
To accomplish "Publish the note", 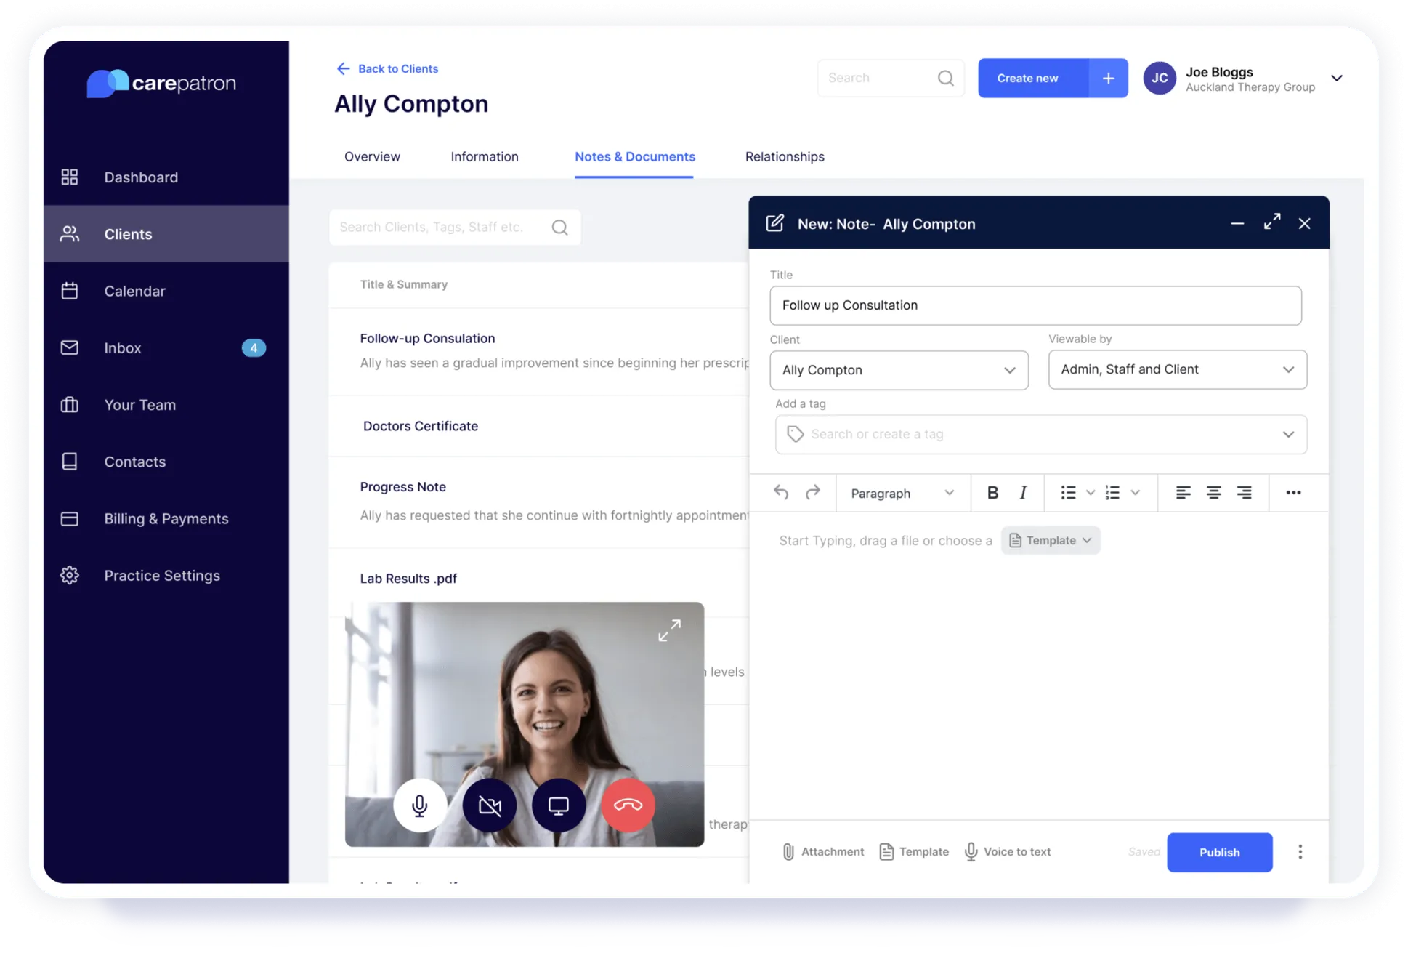I will pyautogui.click(x=1219, y=852).
